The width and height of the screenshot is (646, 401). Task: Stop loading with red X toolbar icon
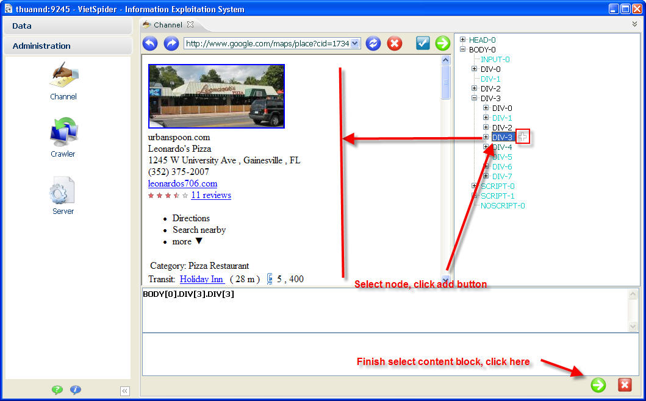click(x=395, y=43)
